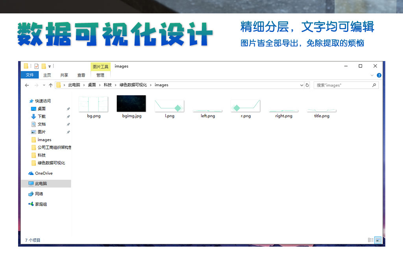Open the address bar history dropdown
Viewport: 403px width, 260px height.
pos(301,85)
